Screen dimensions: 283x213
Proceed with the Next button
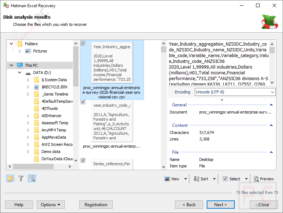pyautogui.click(x=221, y=205)
